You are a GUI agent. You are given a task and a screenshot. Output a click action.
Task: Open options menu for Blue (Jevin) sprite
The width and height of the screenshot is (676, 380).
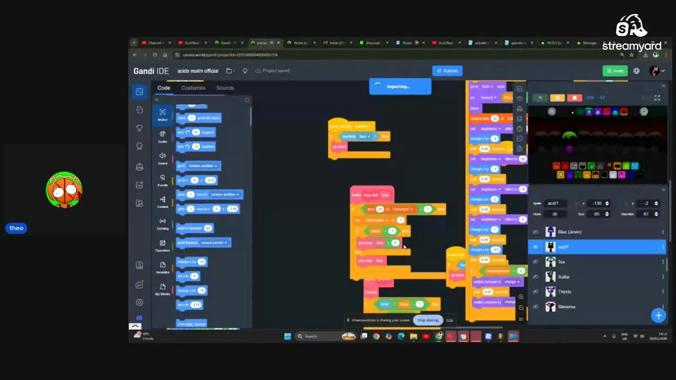pyautogui.click(x=663, y=232)
